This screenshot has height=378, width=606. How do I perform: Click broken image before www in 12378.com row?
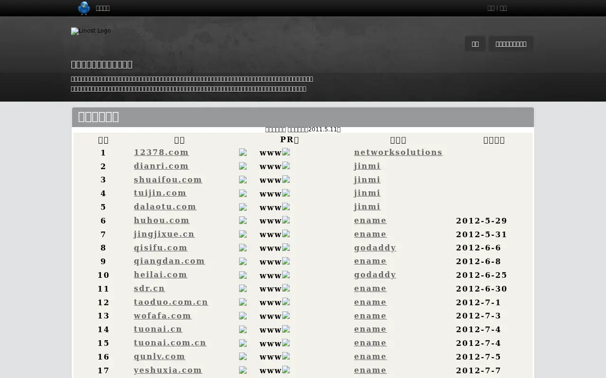point(243,153)
